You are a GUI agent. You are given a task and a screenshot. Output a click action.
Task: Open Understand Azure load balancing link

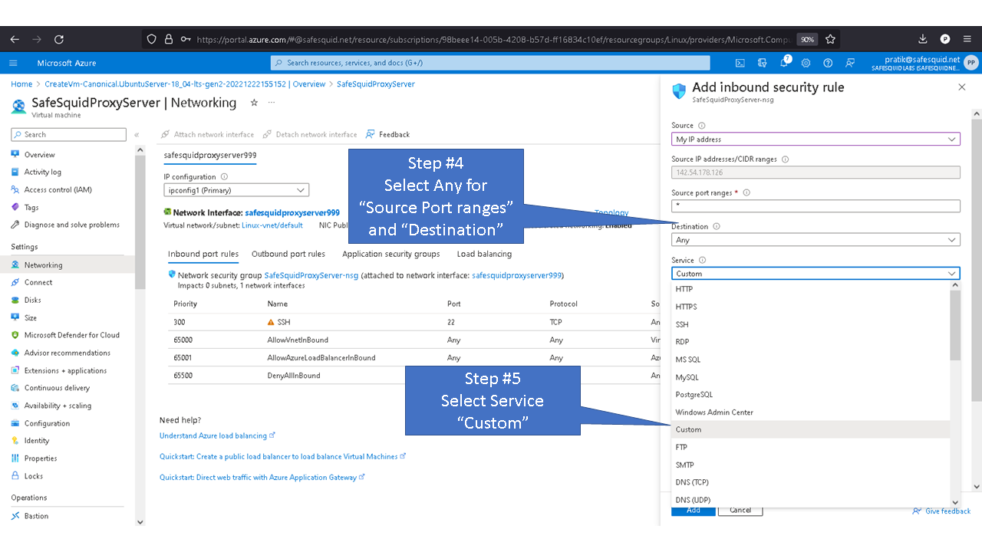217,435
